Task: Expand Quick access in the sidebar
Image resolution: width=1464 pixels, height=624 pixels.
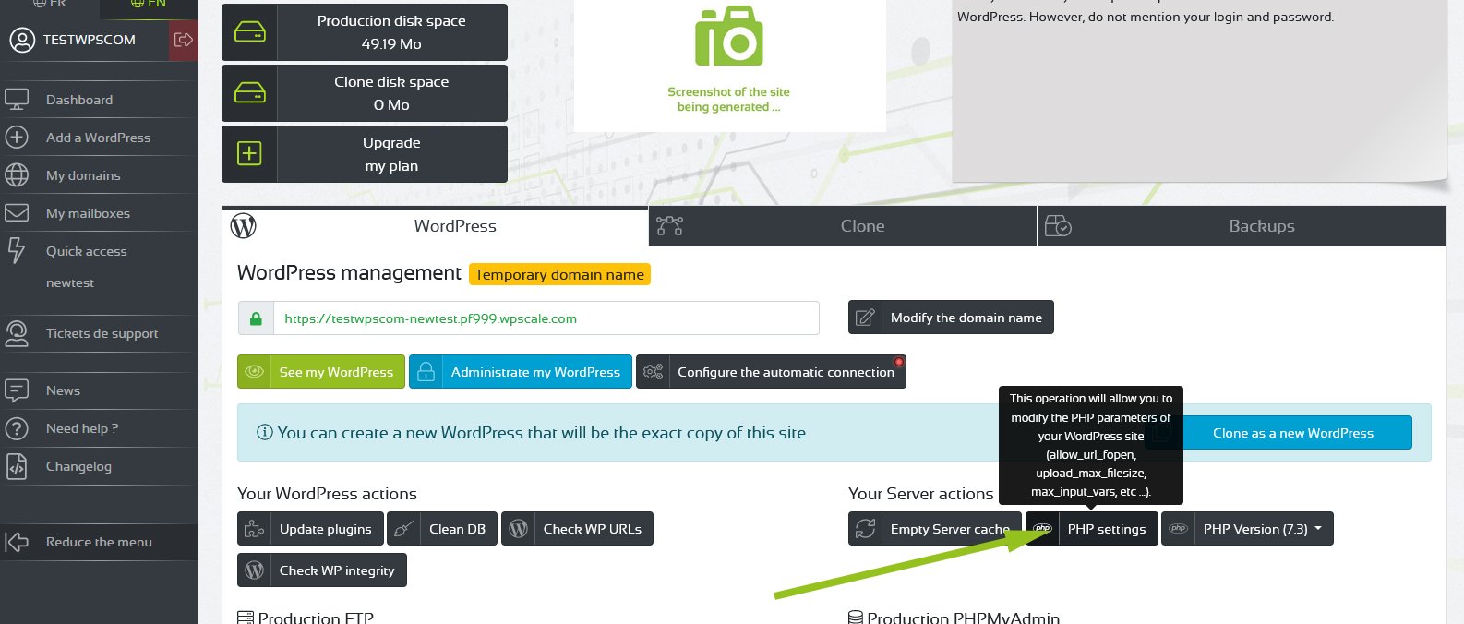Action: pyautogui.click(x=86, y=251)
